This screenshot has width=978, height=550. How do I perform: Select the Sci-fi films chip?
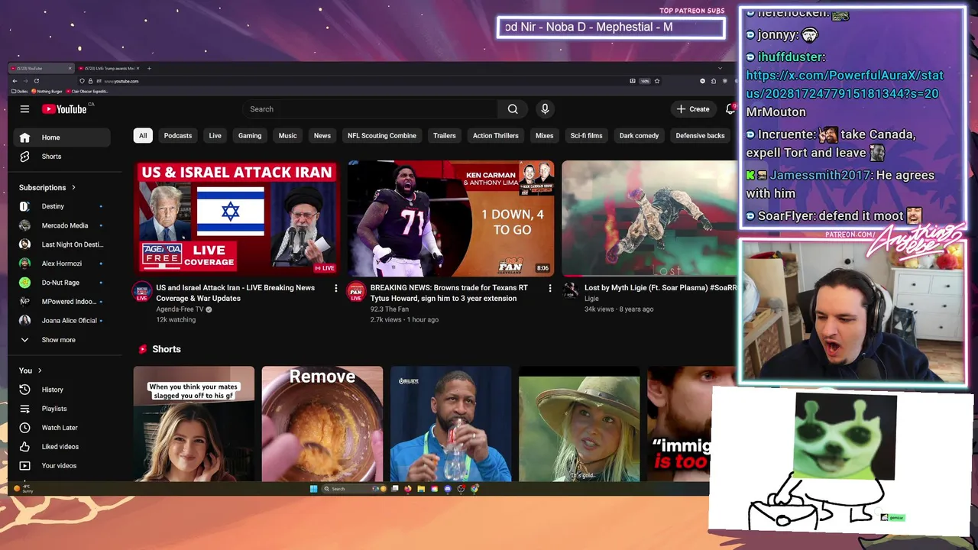[587, 136]
